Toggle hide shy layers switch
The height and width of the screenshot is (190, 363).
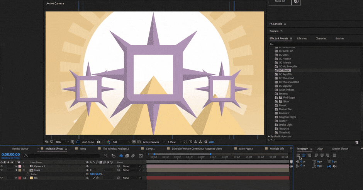pos(121,156)
